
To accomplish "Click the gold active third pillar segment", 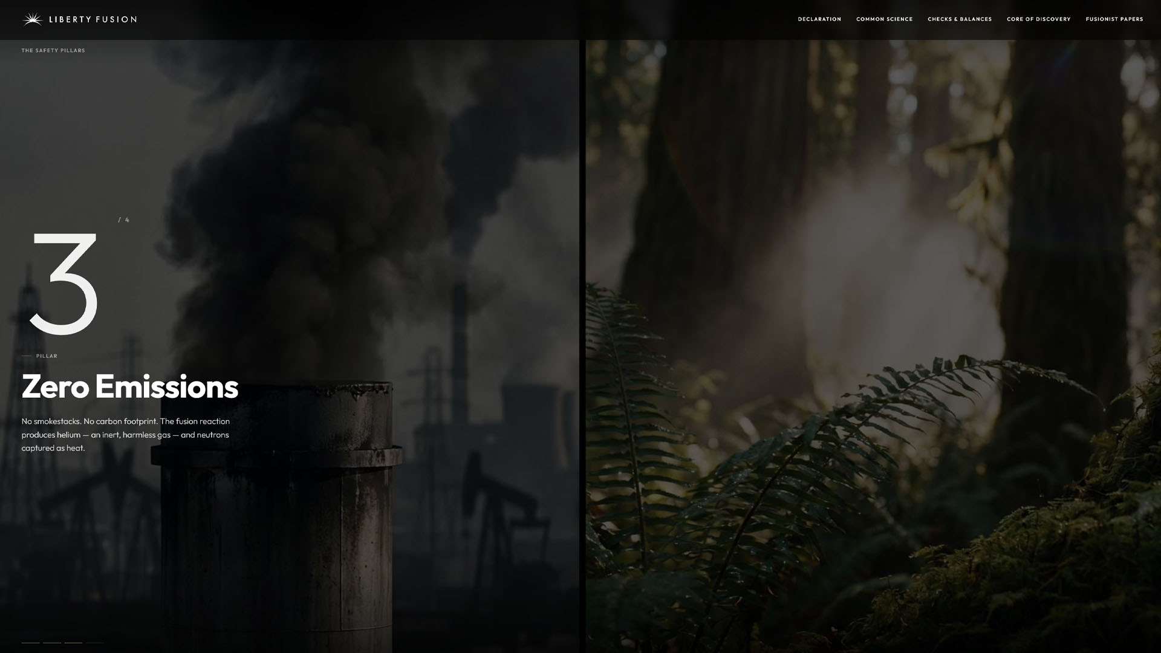I will 73,642.
